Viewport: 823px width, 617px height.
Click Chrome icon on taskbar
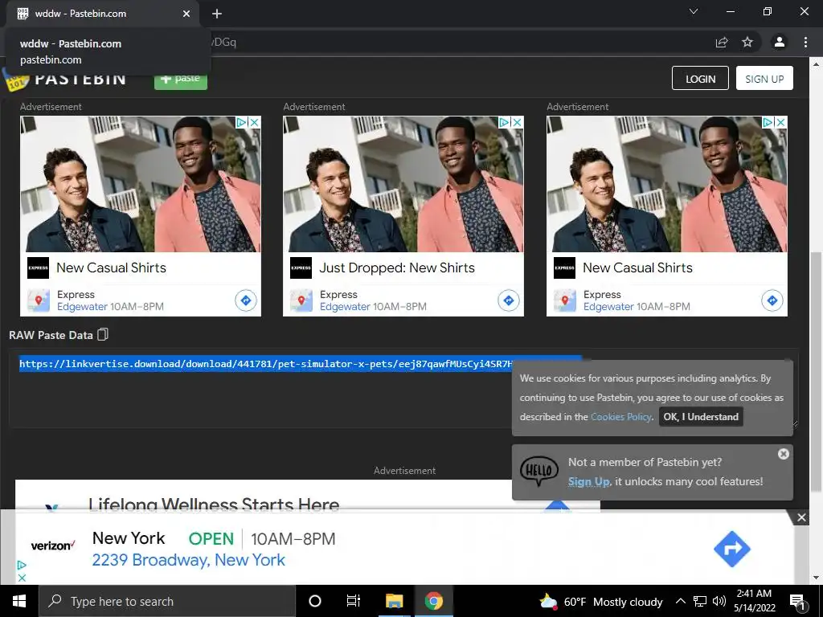pos(433,601)
